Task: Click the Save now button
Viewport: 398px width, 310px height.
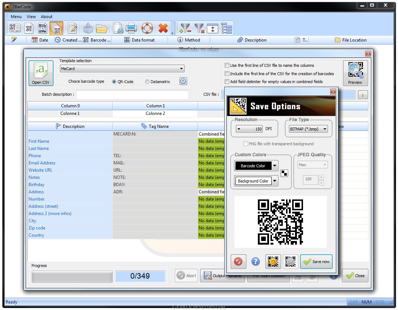Action: point(316,262)
